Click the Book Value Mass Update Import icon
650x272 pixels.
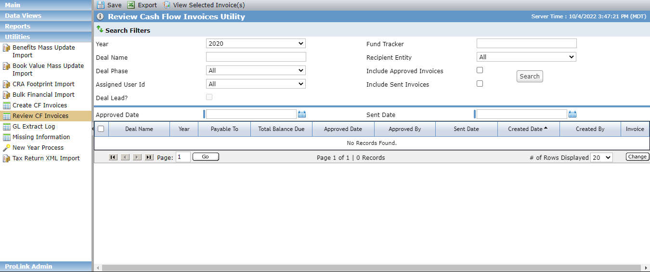pos(7,66)
